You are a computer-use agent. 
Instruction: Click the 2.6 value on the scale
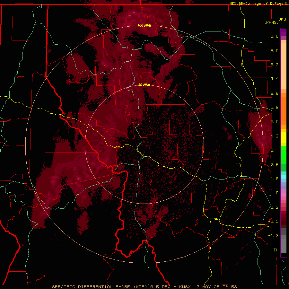coord(275,165)
